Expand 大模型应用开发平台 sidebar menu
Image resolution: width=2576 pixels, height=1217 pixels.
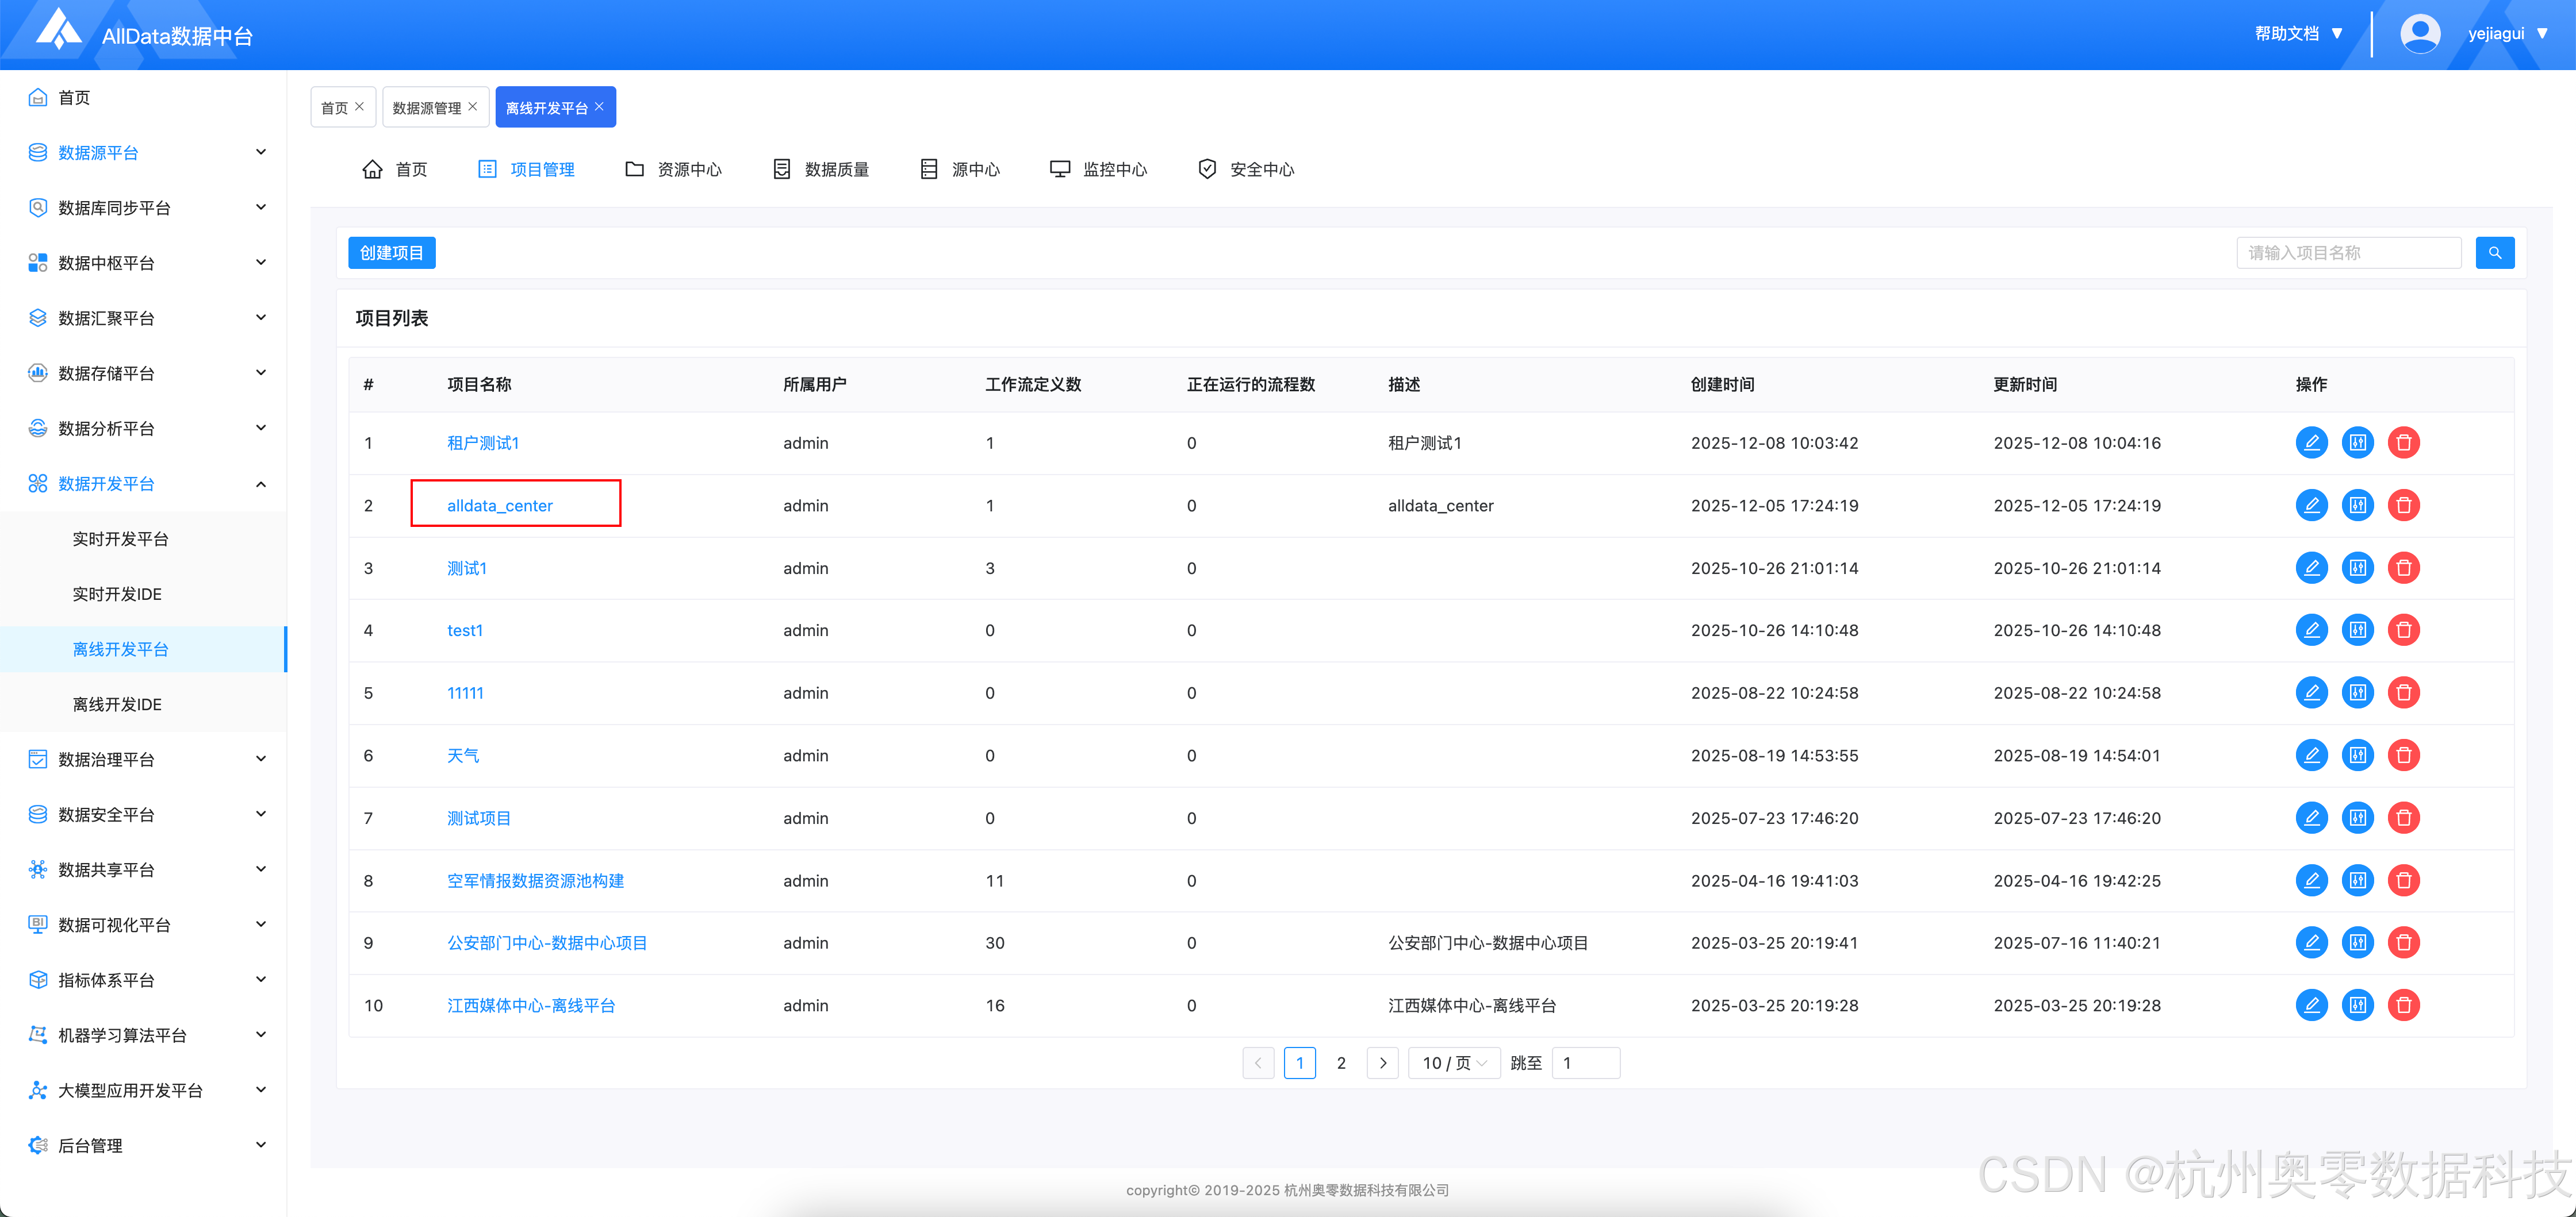coord(143,1090)
